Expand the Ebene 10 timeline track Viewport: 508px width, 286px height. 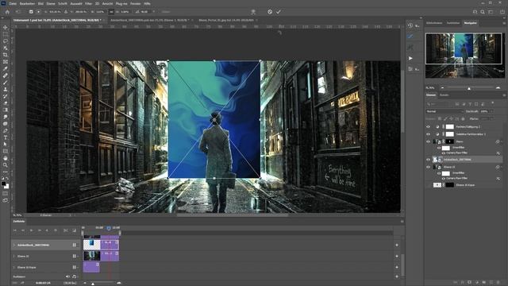(14, 256)
